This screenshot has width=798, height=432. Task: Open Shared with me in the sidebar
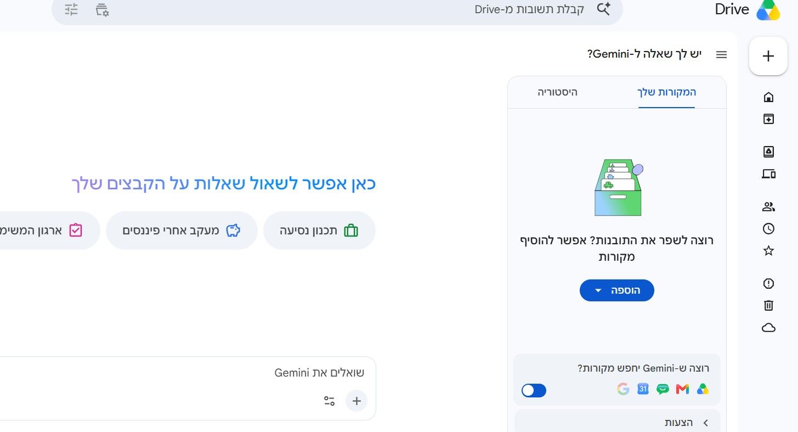(x=768, y=207)
